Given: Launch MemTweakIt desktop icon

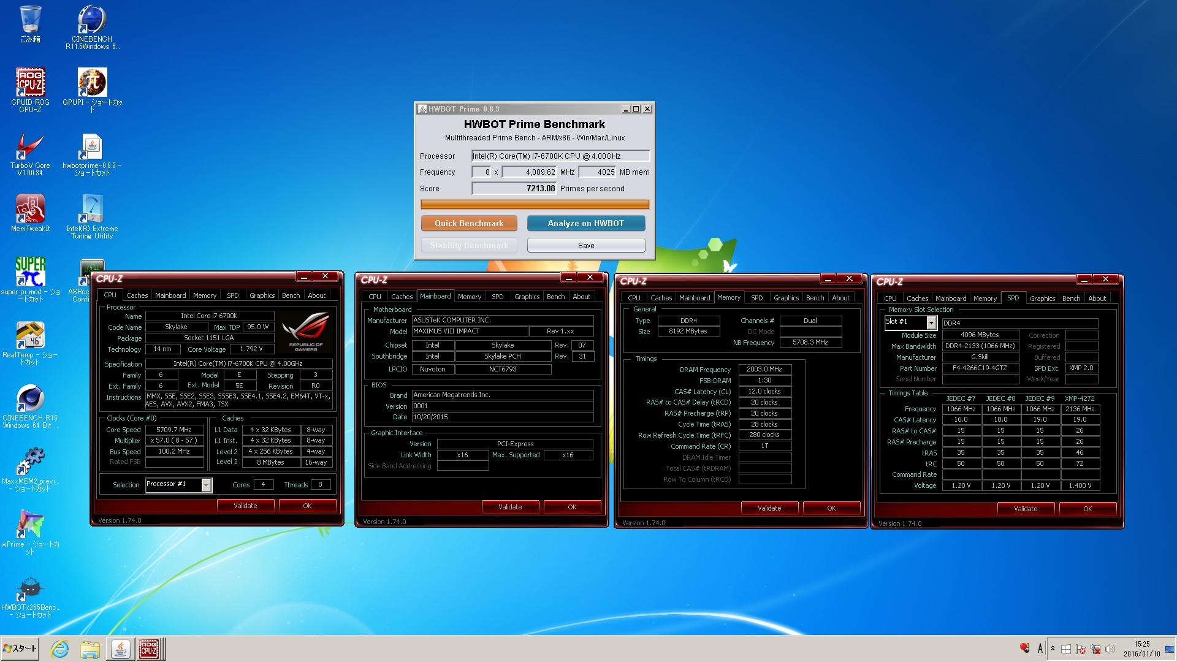Looking at the screenshot, I should pyautogui.click(x=30, y=213).
